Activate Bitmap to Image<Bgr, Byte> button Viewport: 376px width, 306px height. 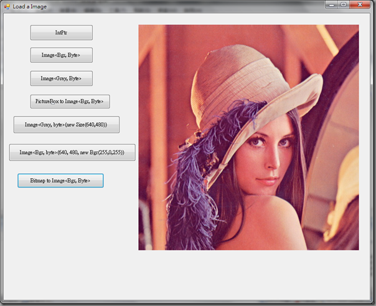coord(60,181)
